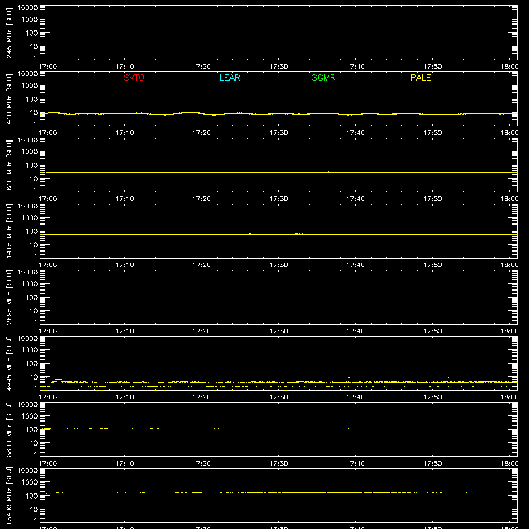Click the 10000 y-axis label of the 245 MHz panel
The image size is (529, 529).
(28, 8)
